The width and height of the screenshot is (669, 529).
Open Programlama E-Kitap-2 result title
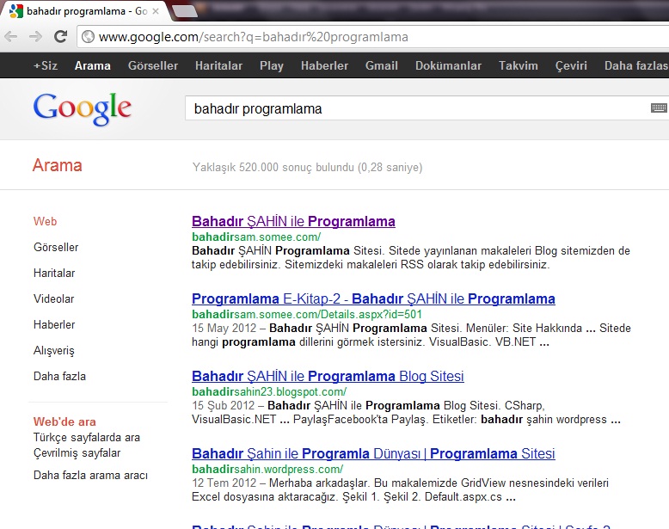[x=373, y=298]
